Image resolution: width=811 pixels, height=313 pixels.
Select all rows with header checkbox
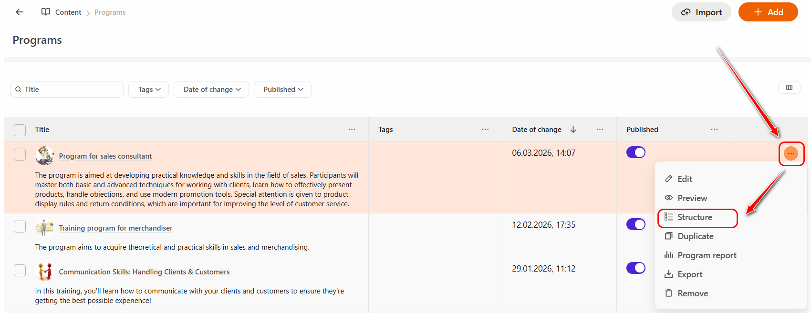point(20,130)
